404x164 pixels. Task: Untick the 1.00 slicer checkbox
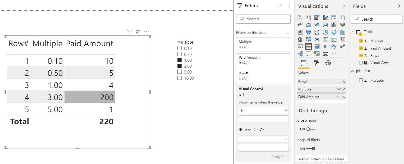click(179, 60)
